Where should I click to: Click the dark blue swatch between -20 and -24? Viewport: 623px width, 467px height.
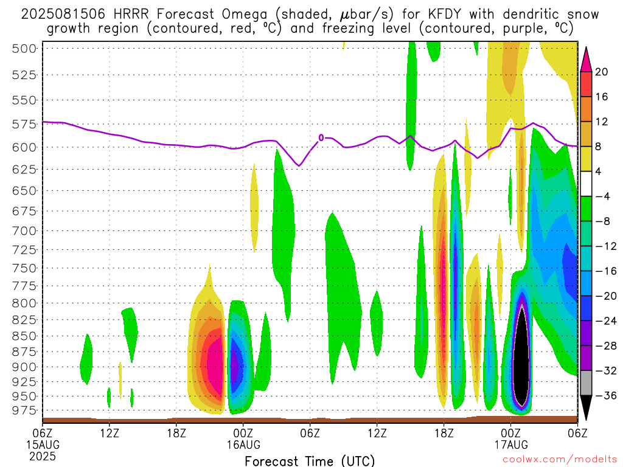point(586,308)
